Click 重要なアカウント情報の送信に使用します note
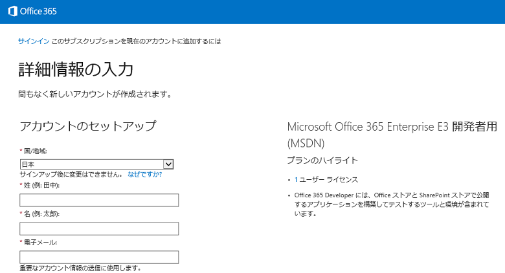 (80, 268)
